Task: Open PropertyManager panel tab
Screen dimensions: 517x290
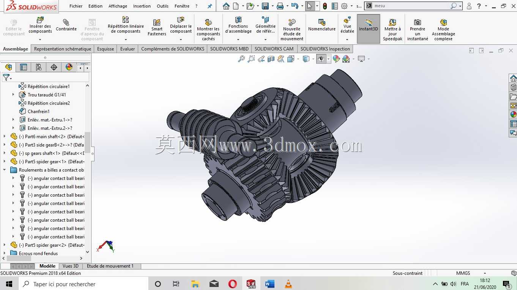Action: pos(24,67)
